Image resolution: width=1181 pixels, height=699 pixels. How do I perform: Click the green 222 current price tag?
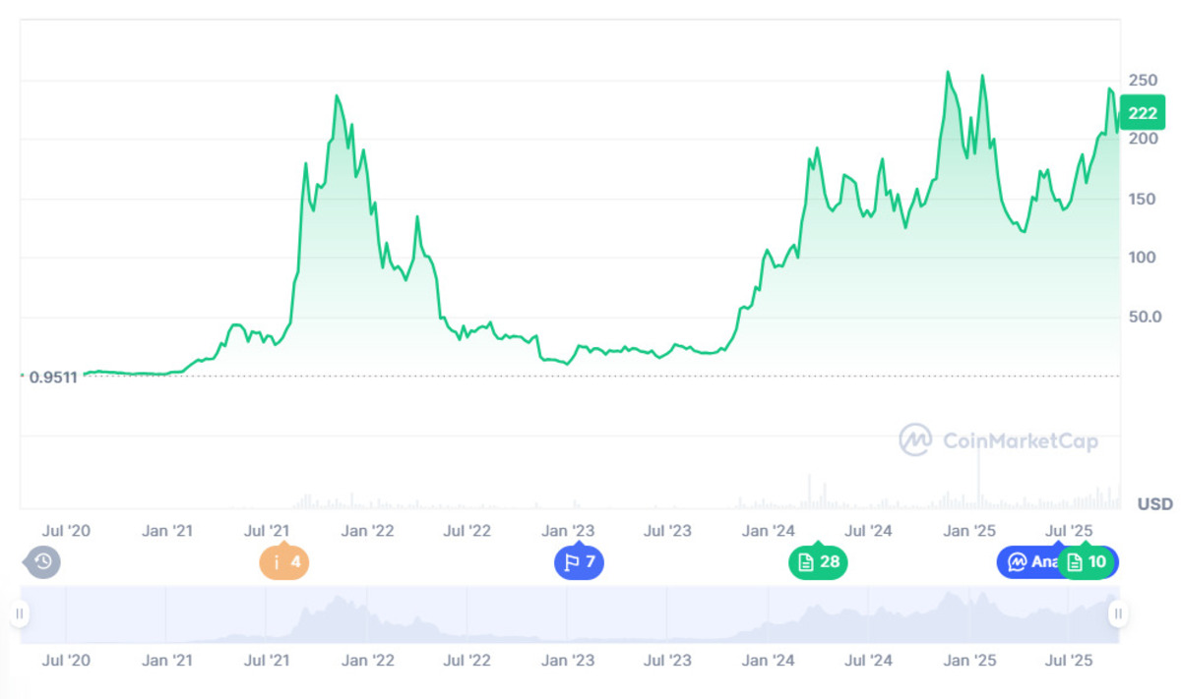point(1142,113)
